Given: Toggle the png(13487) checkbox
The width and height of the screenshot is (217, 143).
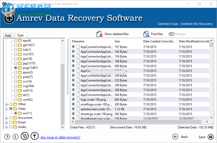Looking at the screenshot, I should (16, 68).
